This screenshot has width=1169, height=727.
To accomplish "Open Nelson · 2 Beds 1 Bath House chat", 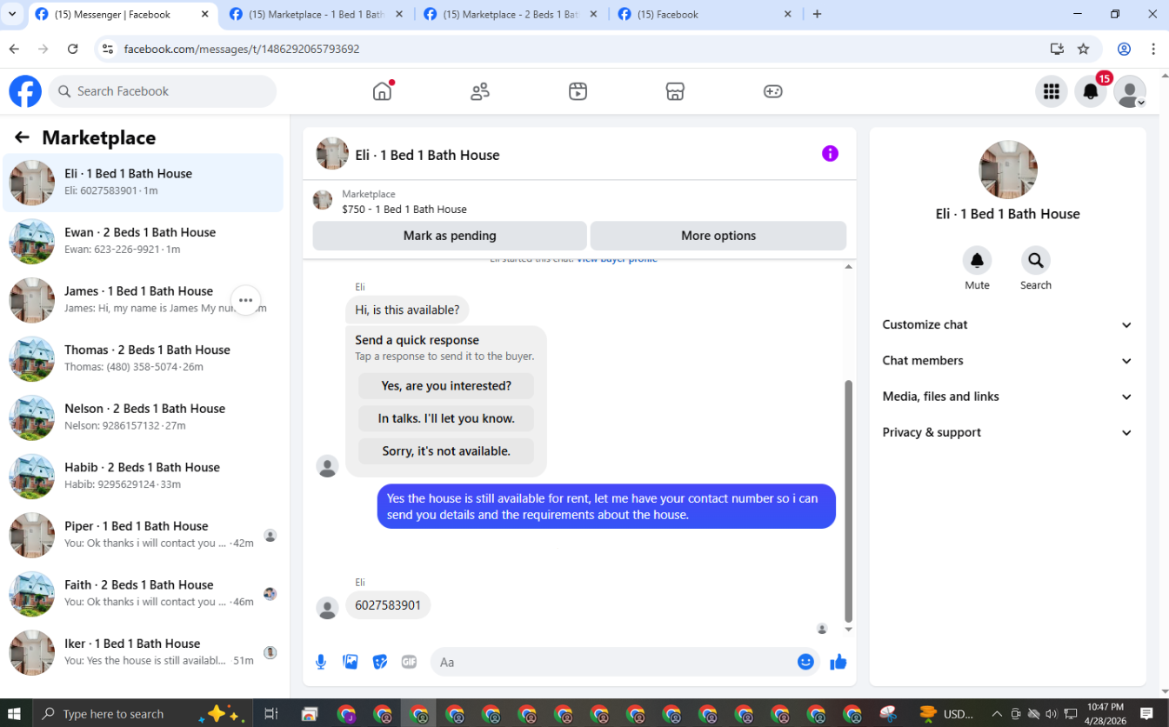I will click(x=144, y=417).
